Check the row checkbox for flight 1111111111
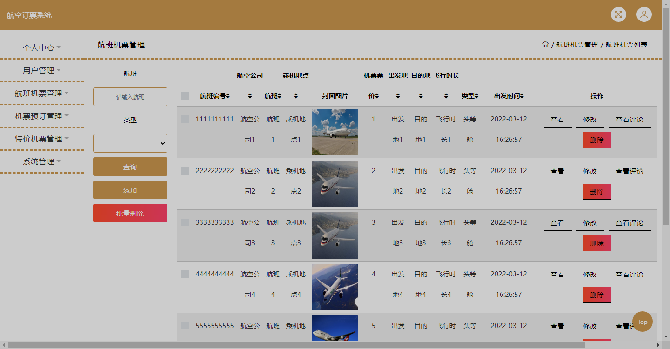Screen dimensions: 670x349 pyautogui.click(x=185, y=119)
